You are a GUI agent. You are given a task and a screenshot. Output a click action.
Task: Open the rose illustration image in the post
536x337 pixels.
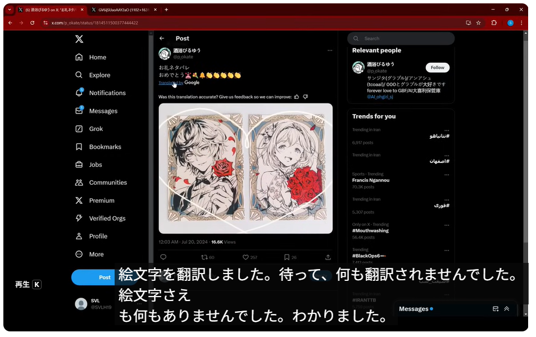point(246,168)
